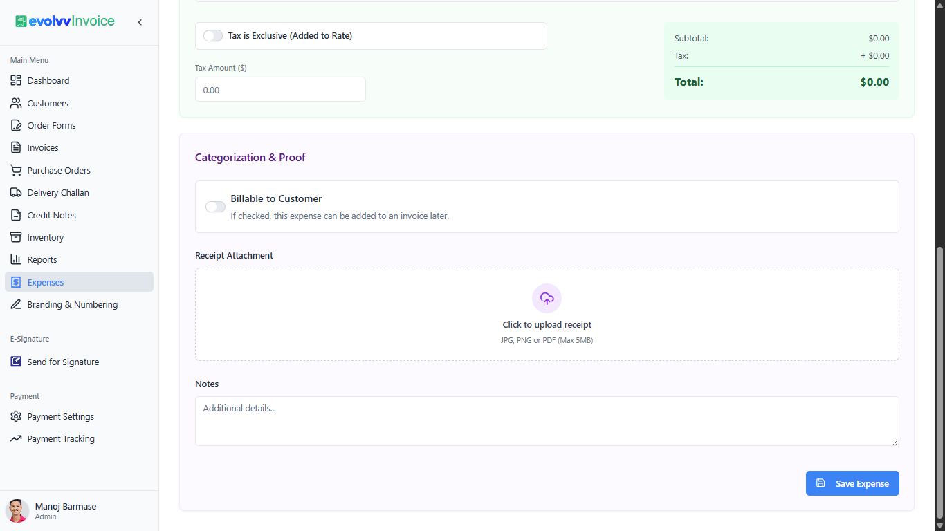Click the floppy disk icon on Save Expense

pyautogui.click(x=820, y=483)
